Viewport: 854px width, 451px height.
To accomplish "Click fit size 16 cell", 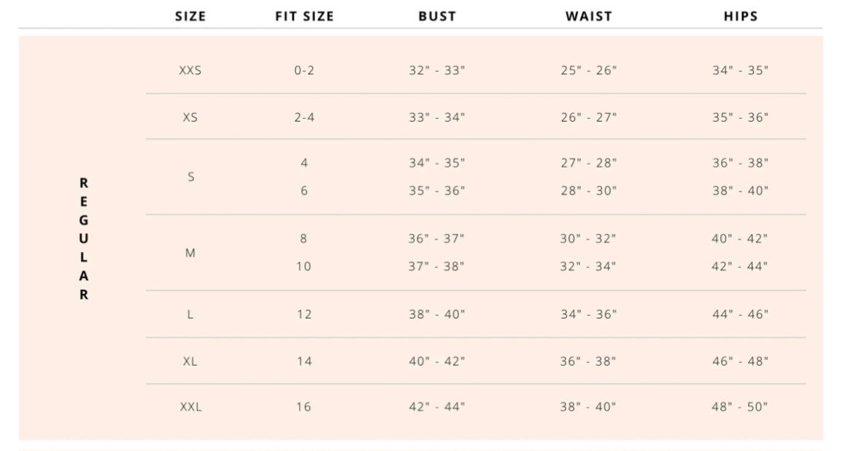I will 304,407.
